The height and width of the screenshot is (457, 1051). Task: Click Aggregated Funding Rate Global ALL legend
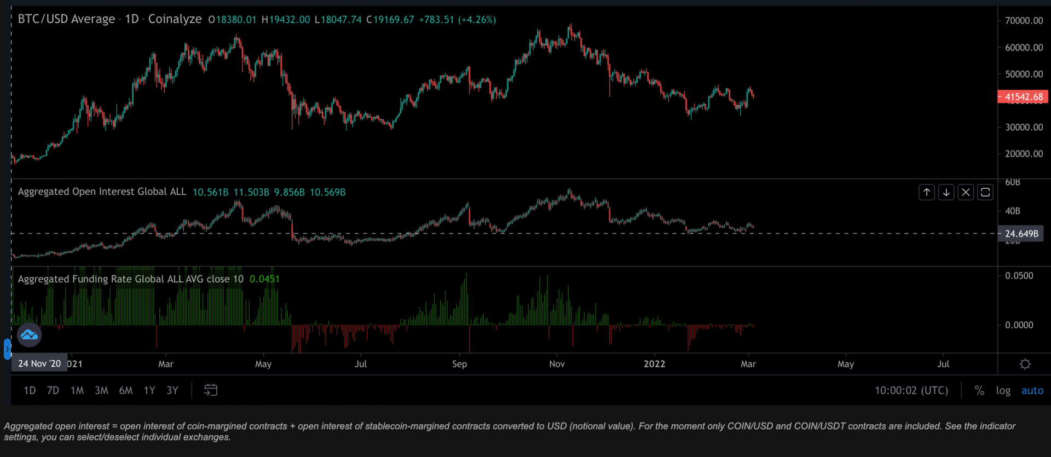point(131,279)
